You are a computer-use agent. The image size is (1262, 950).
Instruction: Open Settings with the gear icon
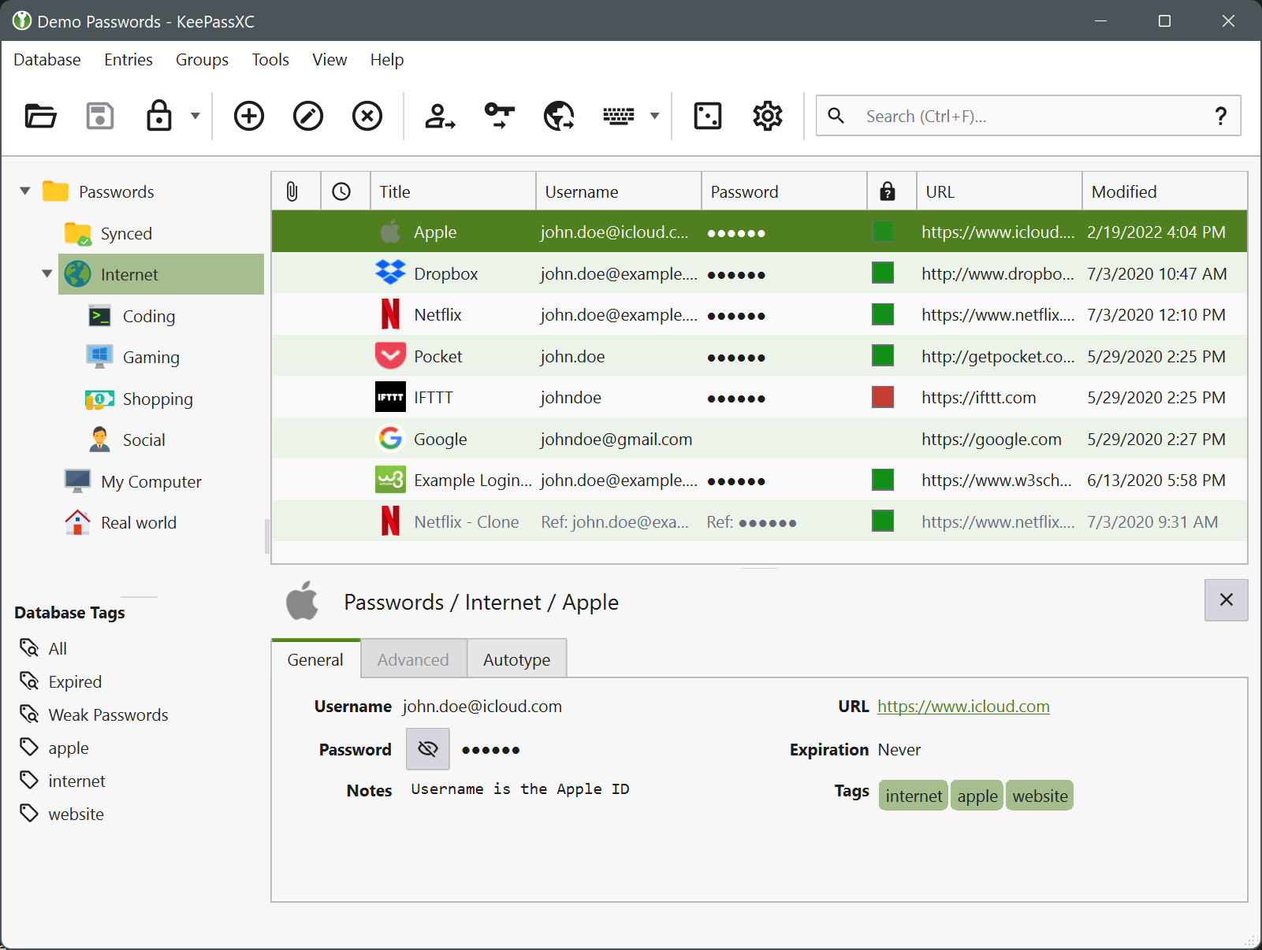[x=767, y=117]
